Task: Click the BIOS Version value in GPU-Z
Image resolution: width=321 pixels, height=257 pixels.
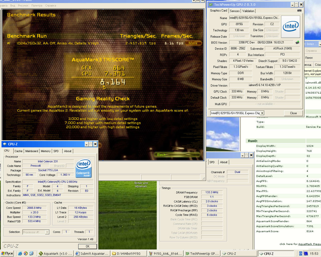Action: point(261,42)
